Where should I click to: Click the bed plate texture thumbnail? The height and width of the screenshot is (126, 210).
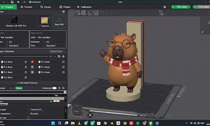click(x=44, y=20)
